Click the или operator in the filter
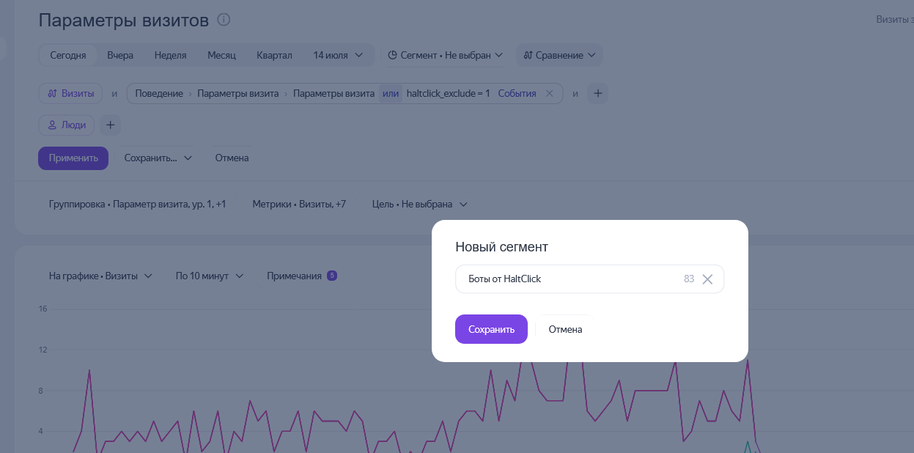This screenshot has width=914, height=453. click(391, 93)
